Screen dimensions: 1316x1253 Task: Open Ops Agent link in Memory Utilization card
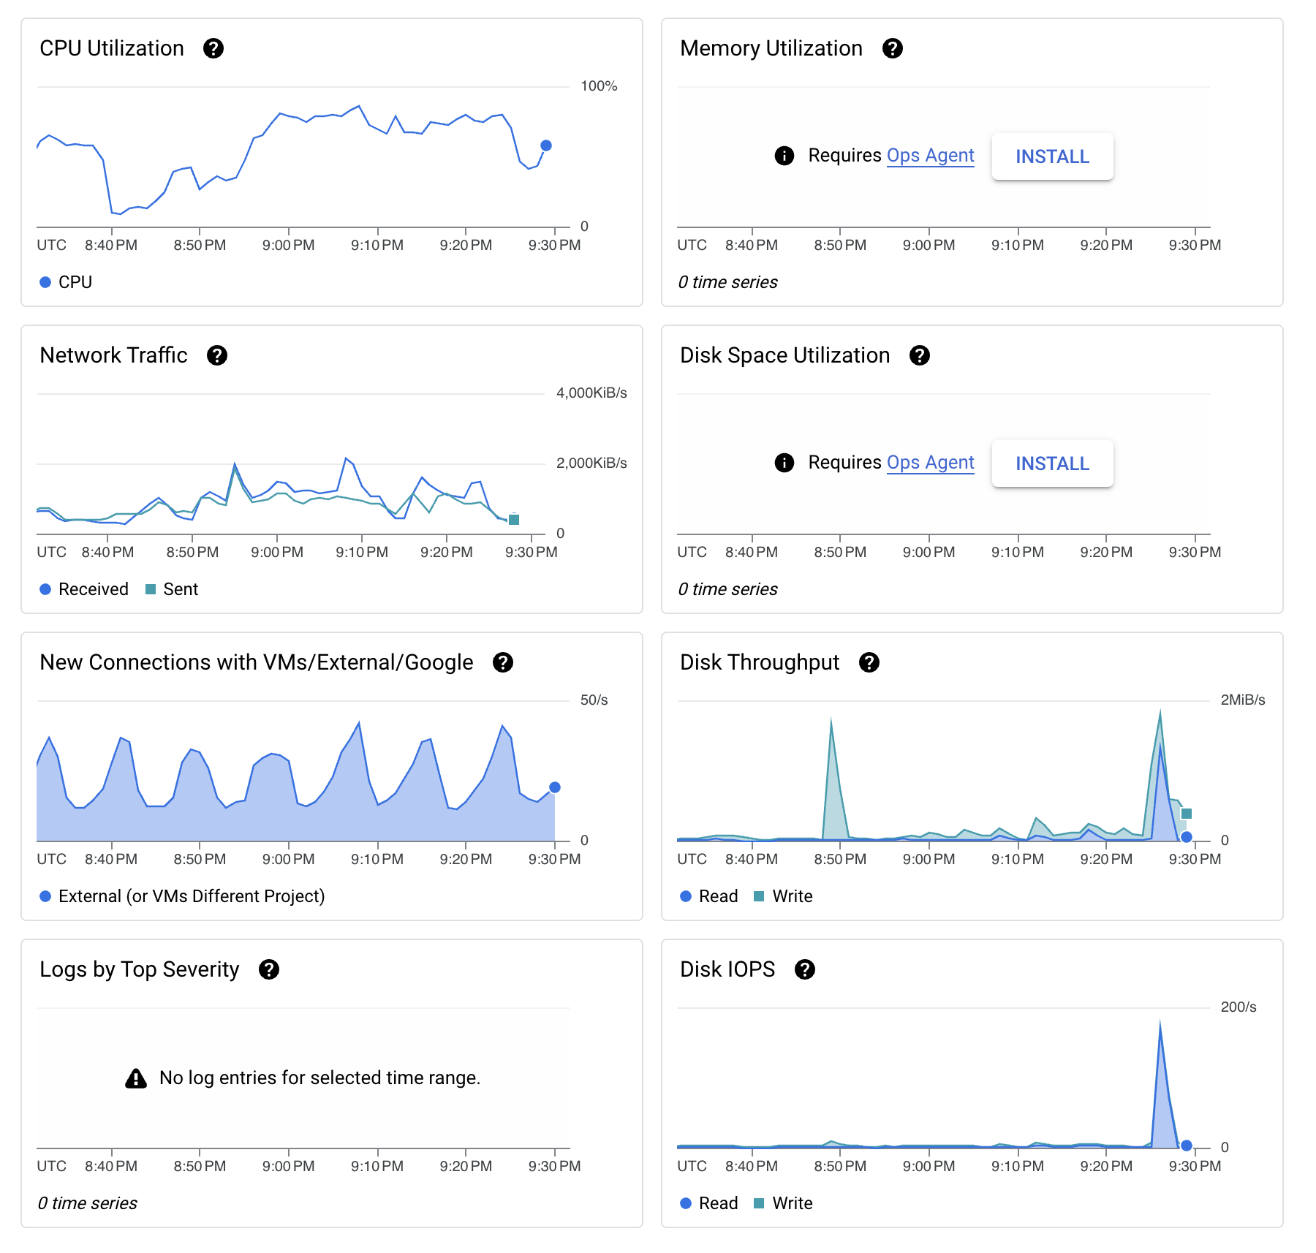point(930,156)
